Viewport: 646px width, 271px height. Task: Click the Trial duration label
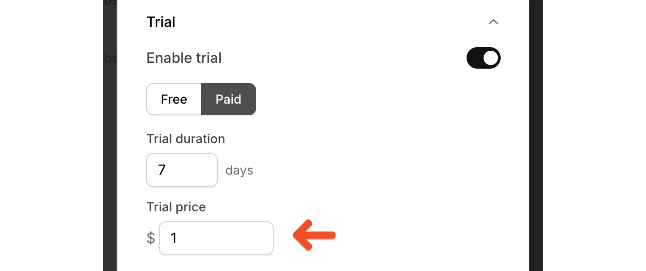coord(186,139)
